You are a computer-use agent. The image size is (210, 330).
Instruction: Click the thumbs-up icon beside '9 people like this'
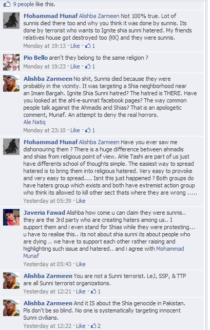pyautogui.click(x=7, y=4)
